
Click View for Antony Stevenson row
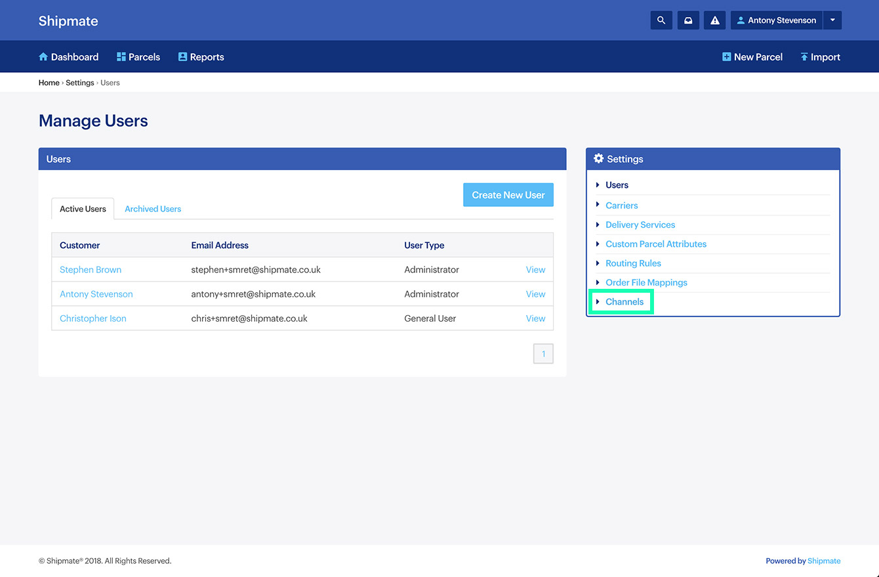(536, 294)
